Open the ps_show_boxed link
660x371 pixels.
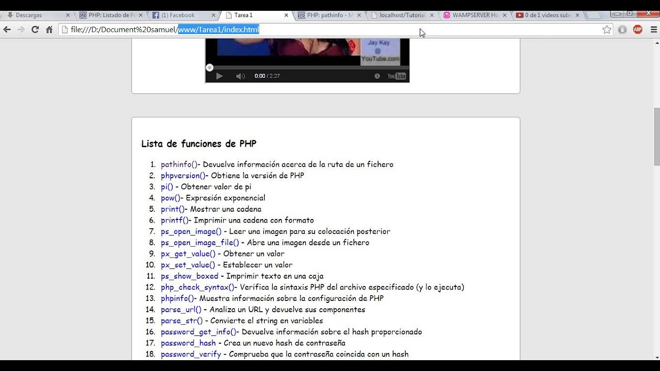click(190, 276)
